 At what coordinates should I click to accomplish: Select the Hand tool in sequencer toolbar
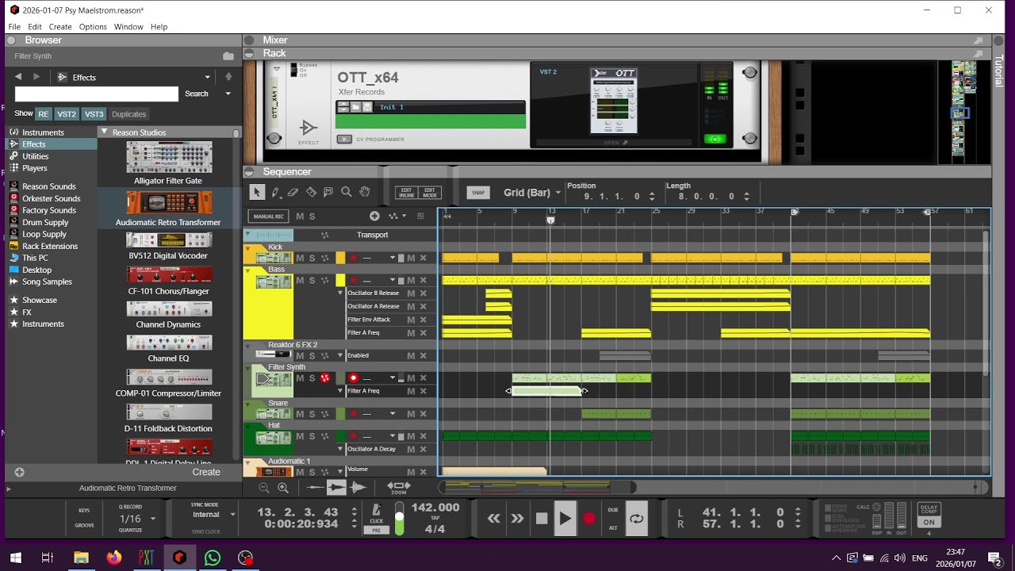(x=365, y=192)
